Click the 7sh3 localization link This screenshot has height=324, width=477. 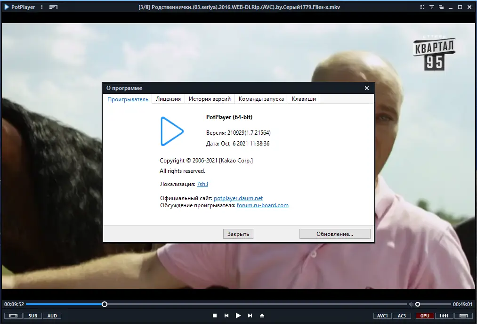tap(202, 184)
